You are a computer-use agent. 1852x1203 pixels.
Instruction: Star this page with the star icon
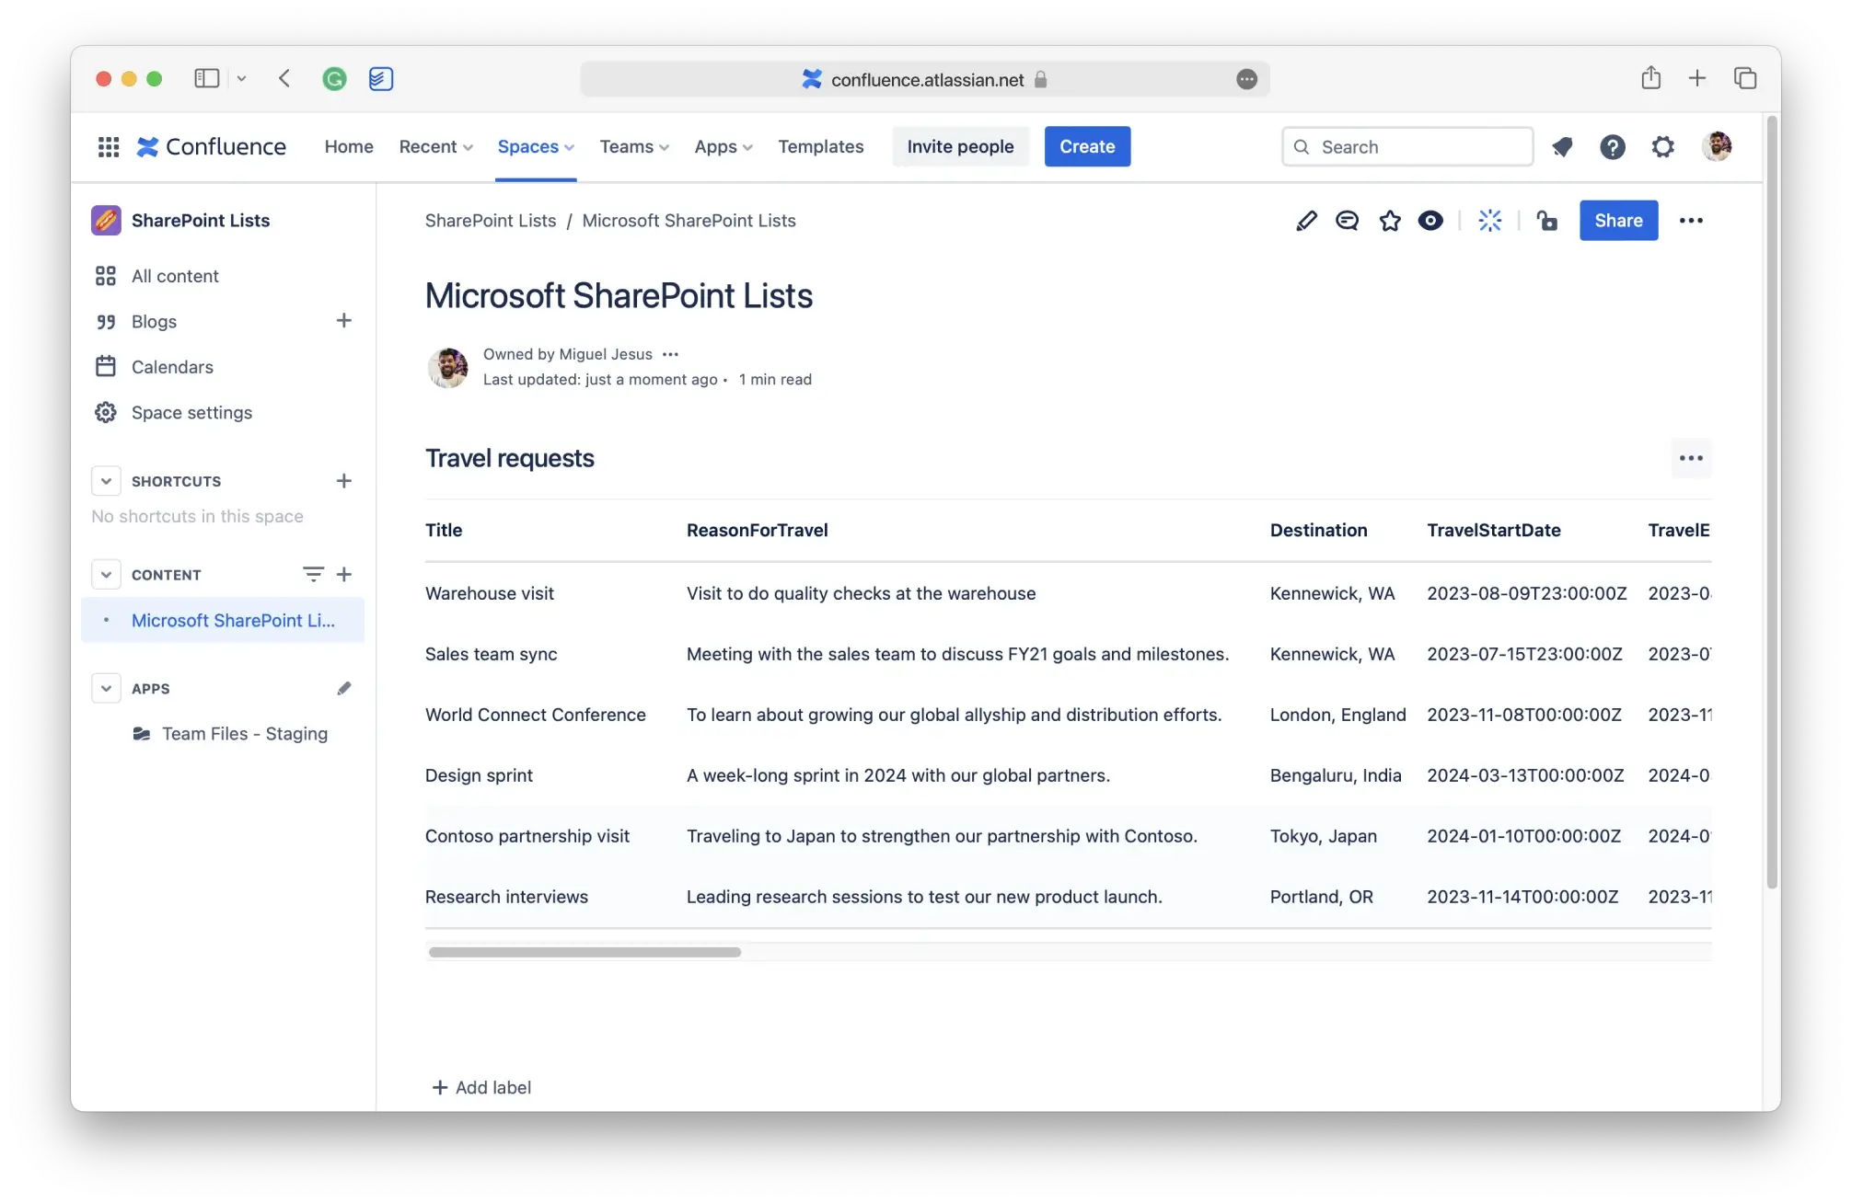coord(1390,221)
